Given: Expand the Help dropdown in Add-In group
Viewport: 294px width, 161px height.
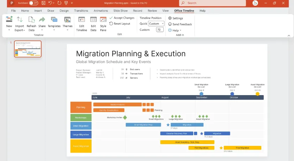Looking at the screenshot, I should (180, 30).
